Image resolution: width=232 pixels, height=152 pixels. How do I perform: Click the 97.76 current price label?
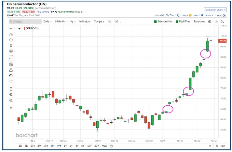pyautogui.click(x=222, y=41)
